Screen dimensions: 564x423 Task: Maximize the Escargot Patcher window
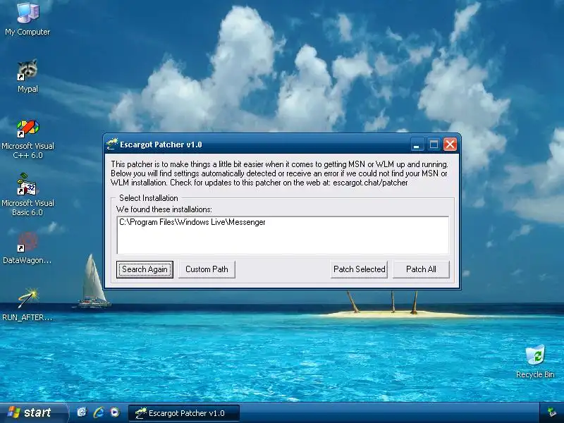pos(434,145)
